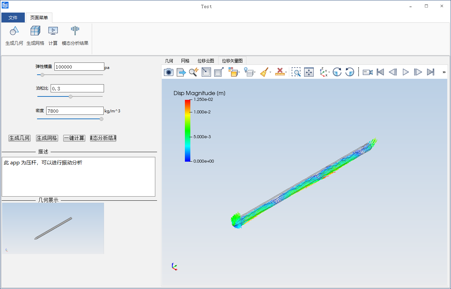451x289 pixels.
Task: Click the 生成几何 button in the left panel
Action: pos(19,138)
